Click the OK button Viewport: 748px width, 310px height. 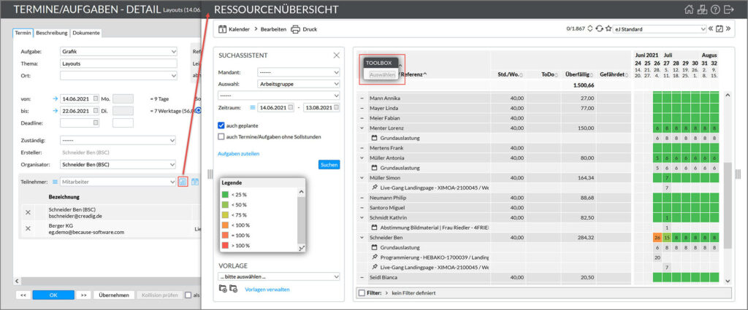(53, 295)
